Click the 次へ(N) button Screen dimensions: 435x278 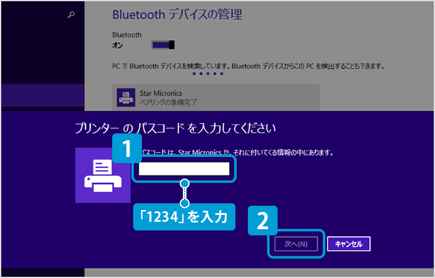296,244
